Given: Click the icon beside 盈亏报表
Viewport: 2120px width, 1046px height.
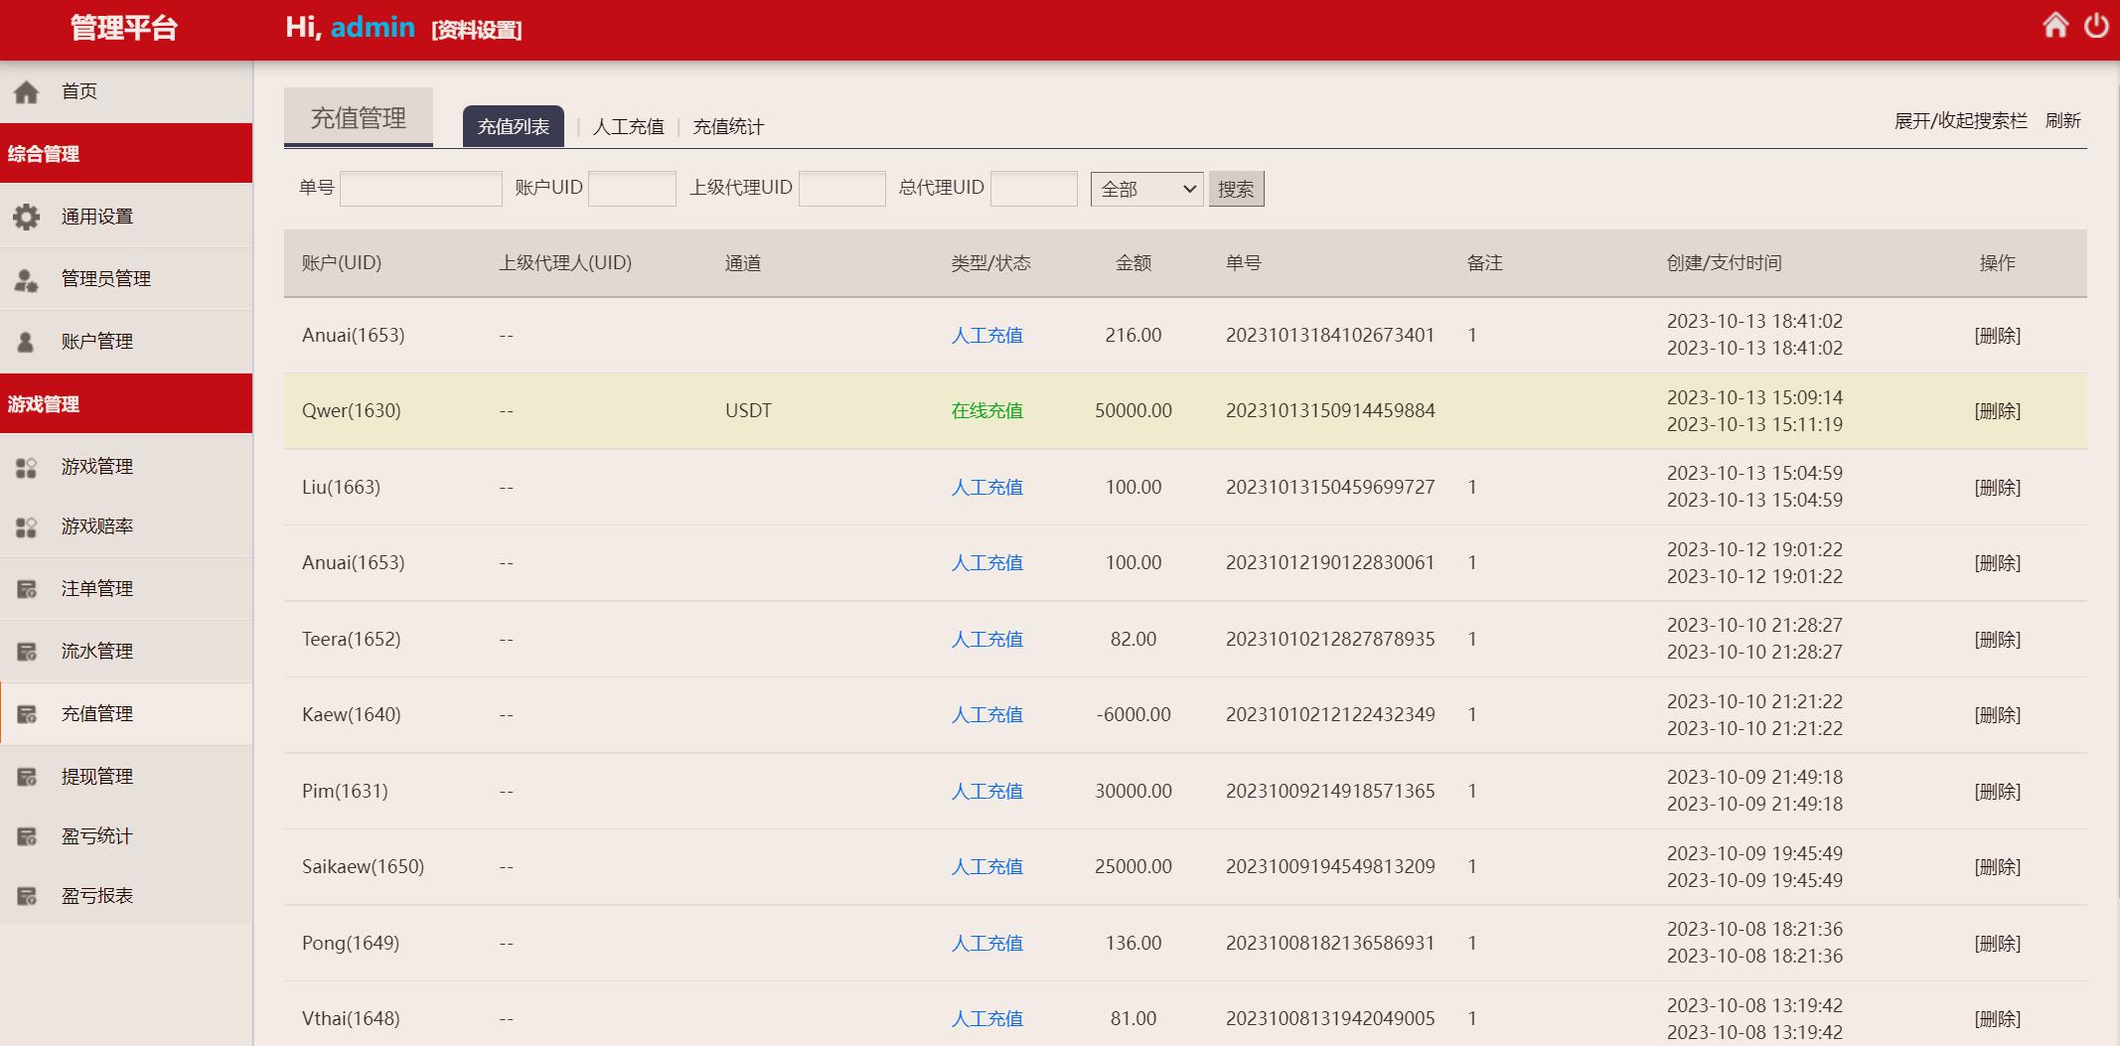Looking at the screenshot, I should 27,896.
